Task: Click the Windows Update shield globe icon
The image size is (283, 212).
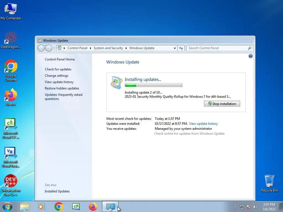Action: coord(116,83)
